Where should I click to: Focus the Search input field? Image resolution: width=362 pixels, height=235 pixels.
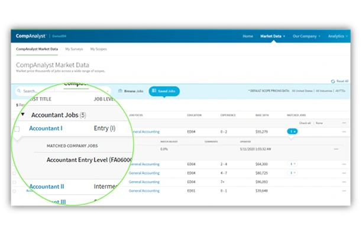(x=35, y=91)
